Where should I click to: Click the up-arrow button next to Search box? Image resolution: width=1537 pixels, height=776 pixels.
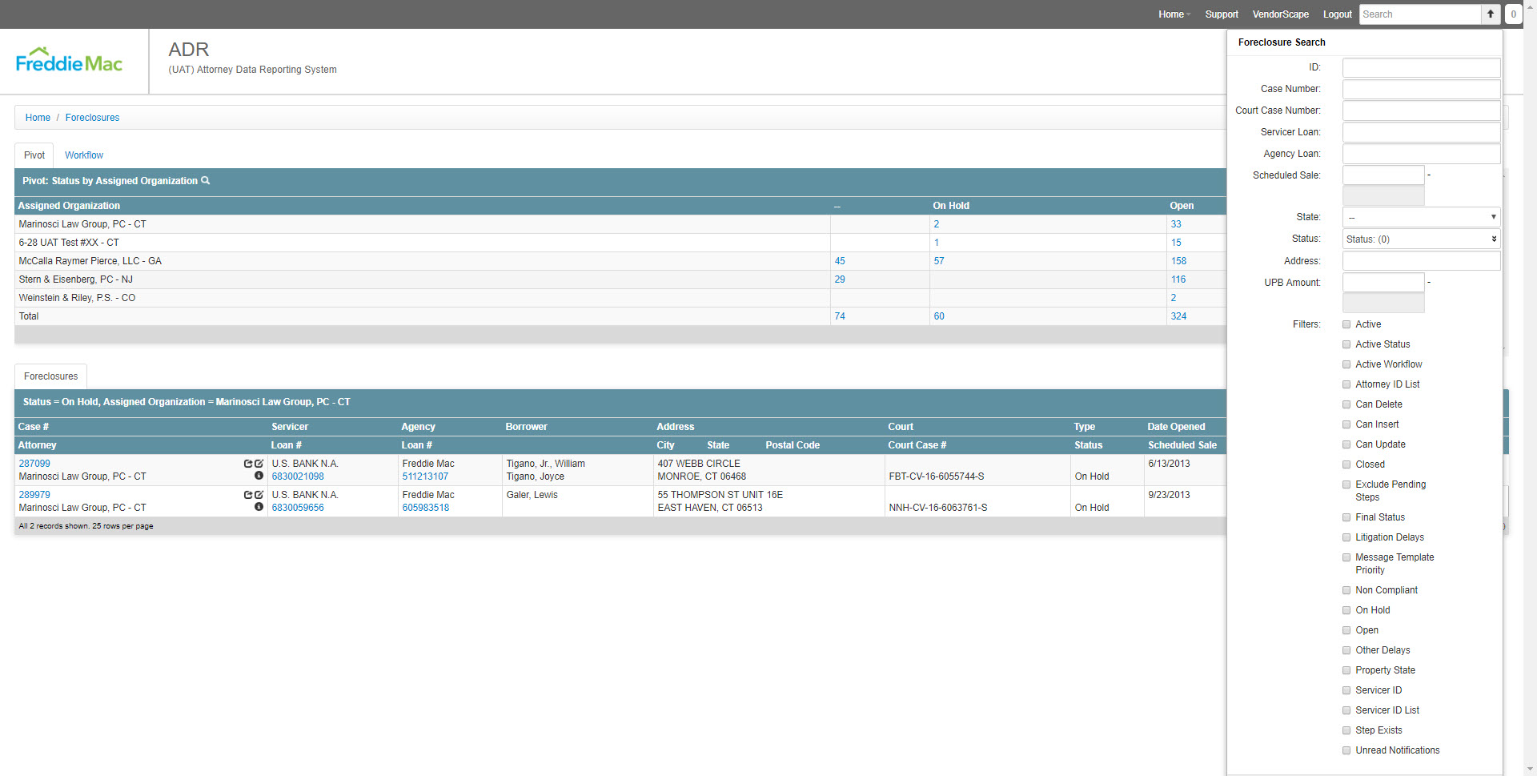[1491, 14]
